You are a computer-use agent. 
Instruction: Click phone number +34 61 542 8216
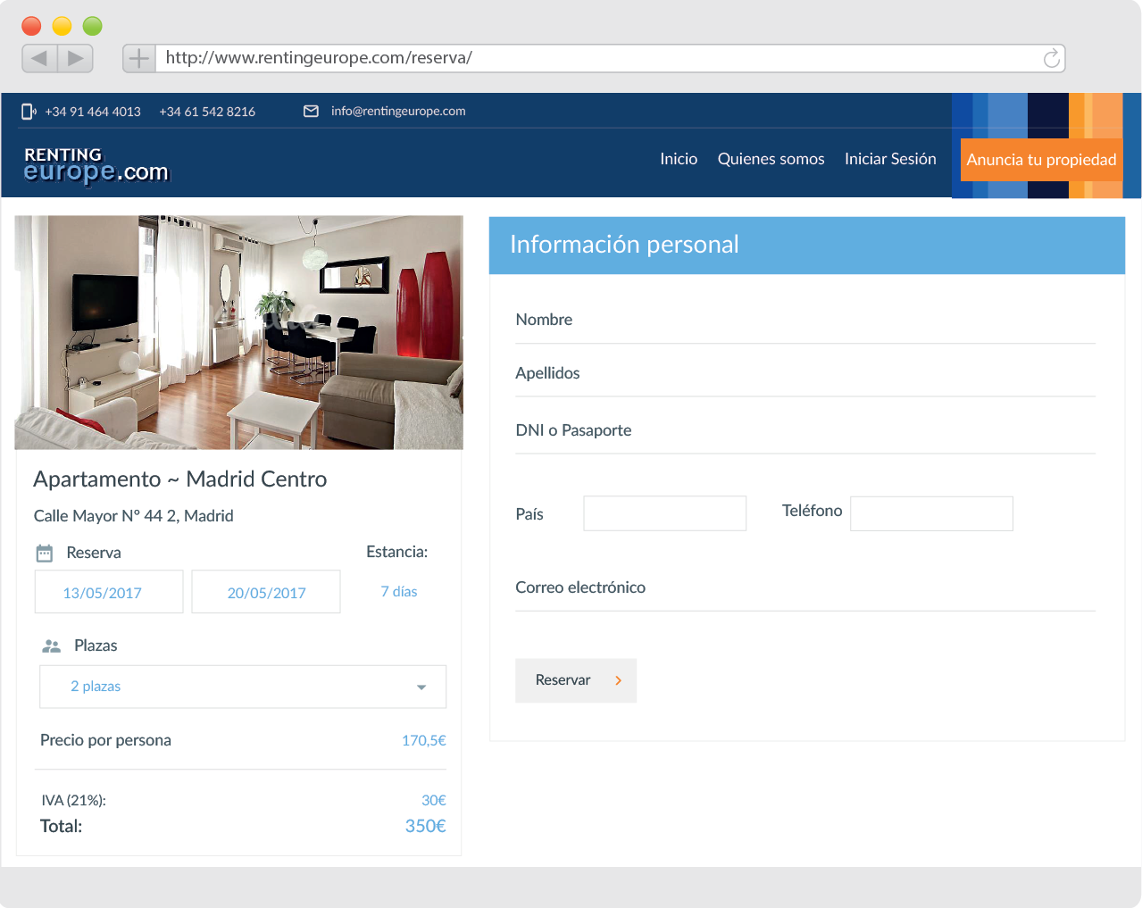(207, 112)
